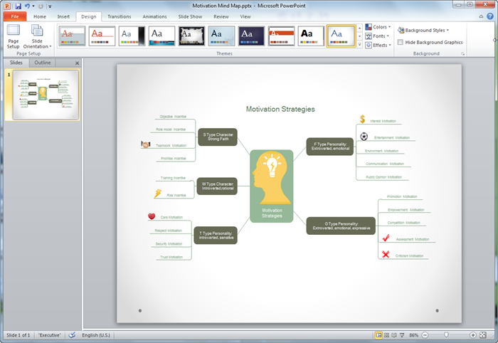This screenshot has height=343, width=498.
Task: Click the spell check icon in status bar
Action: pyautogui.click(x=72, y=334)
